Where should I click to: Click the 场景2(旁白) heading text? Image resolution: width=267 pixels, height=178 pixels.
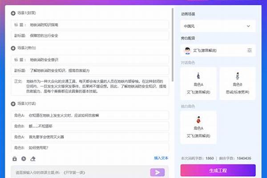27,48
